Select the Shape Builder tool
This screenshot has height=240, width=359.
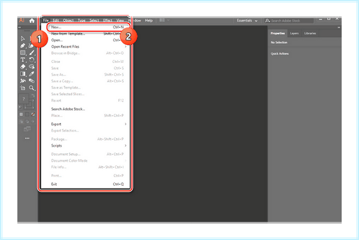(x=32, y=66)
